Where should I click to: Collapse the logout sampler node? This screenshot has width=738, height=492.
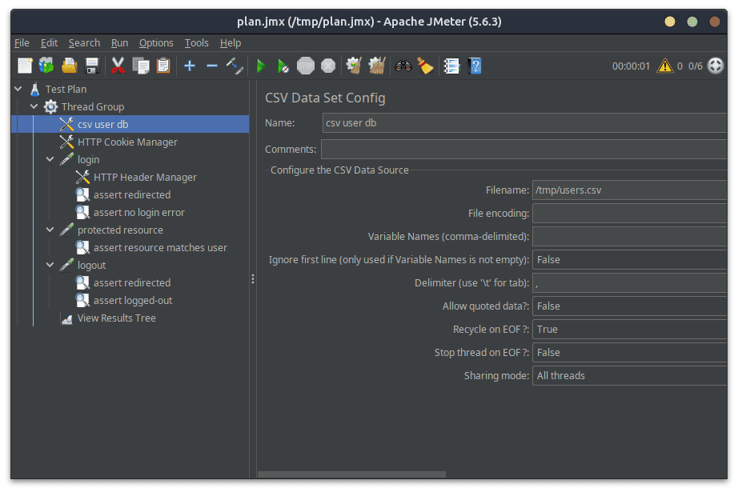coord(50,265)
